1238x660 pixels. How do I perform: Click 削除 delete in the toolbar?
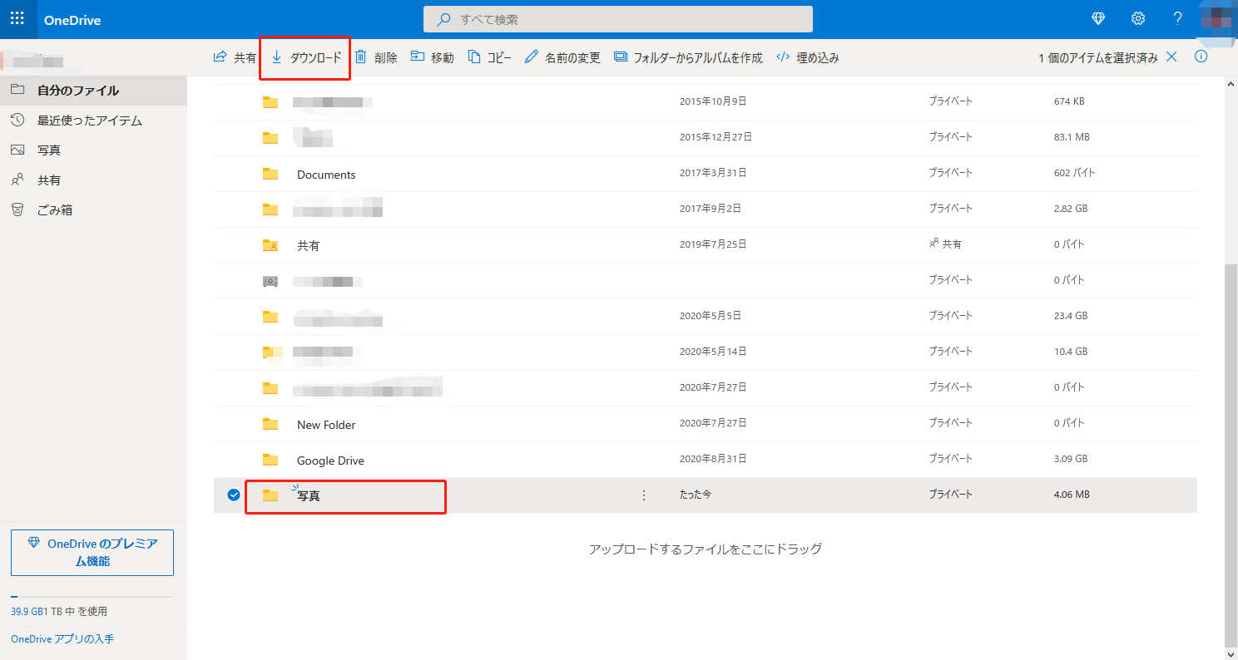[x=376, y=57]
